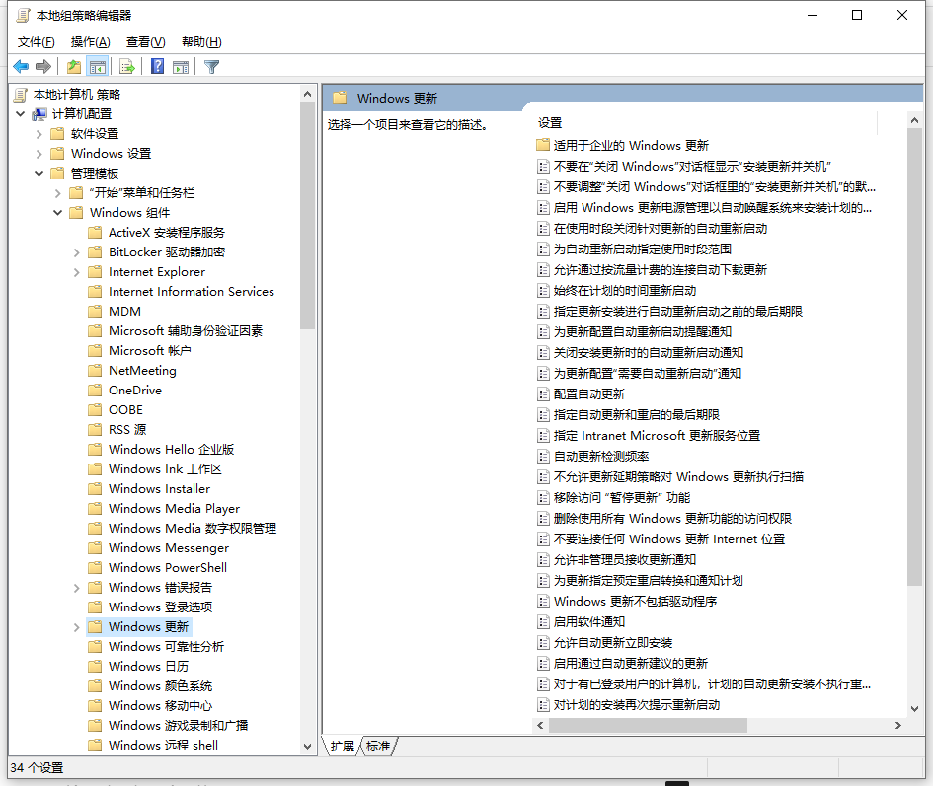933x786 pixels.
Task: Click the tree pane vertical scrollbar thumb
Action: click(x=307, y=215)
